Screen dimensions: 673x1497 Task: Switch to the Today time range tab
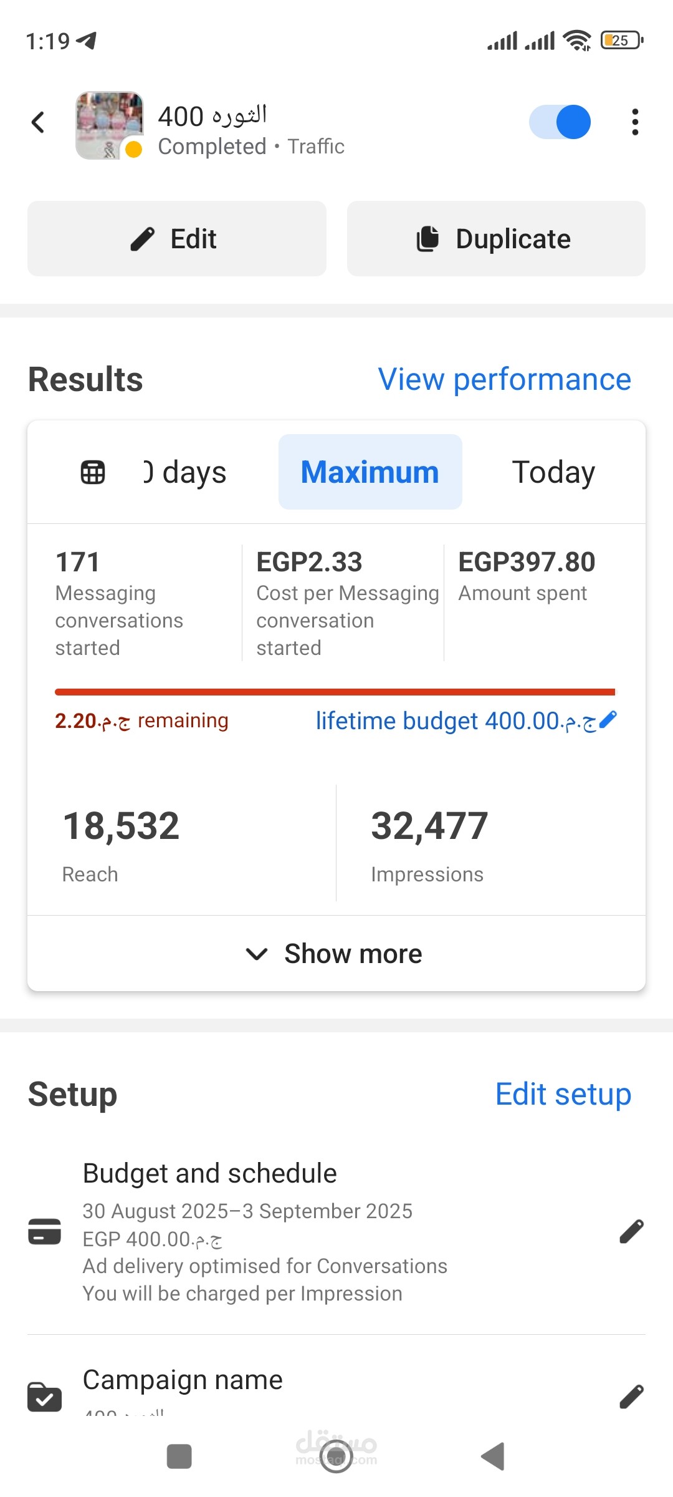(553, 472)
